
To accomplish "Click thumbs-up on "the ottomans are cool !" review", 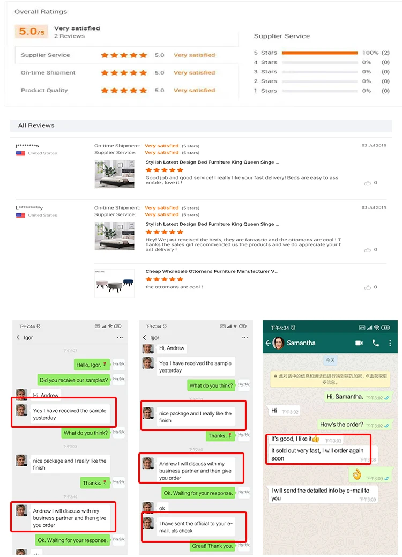I will pos(368,287).
